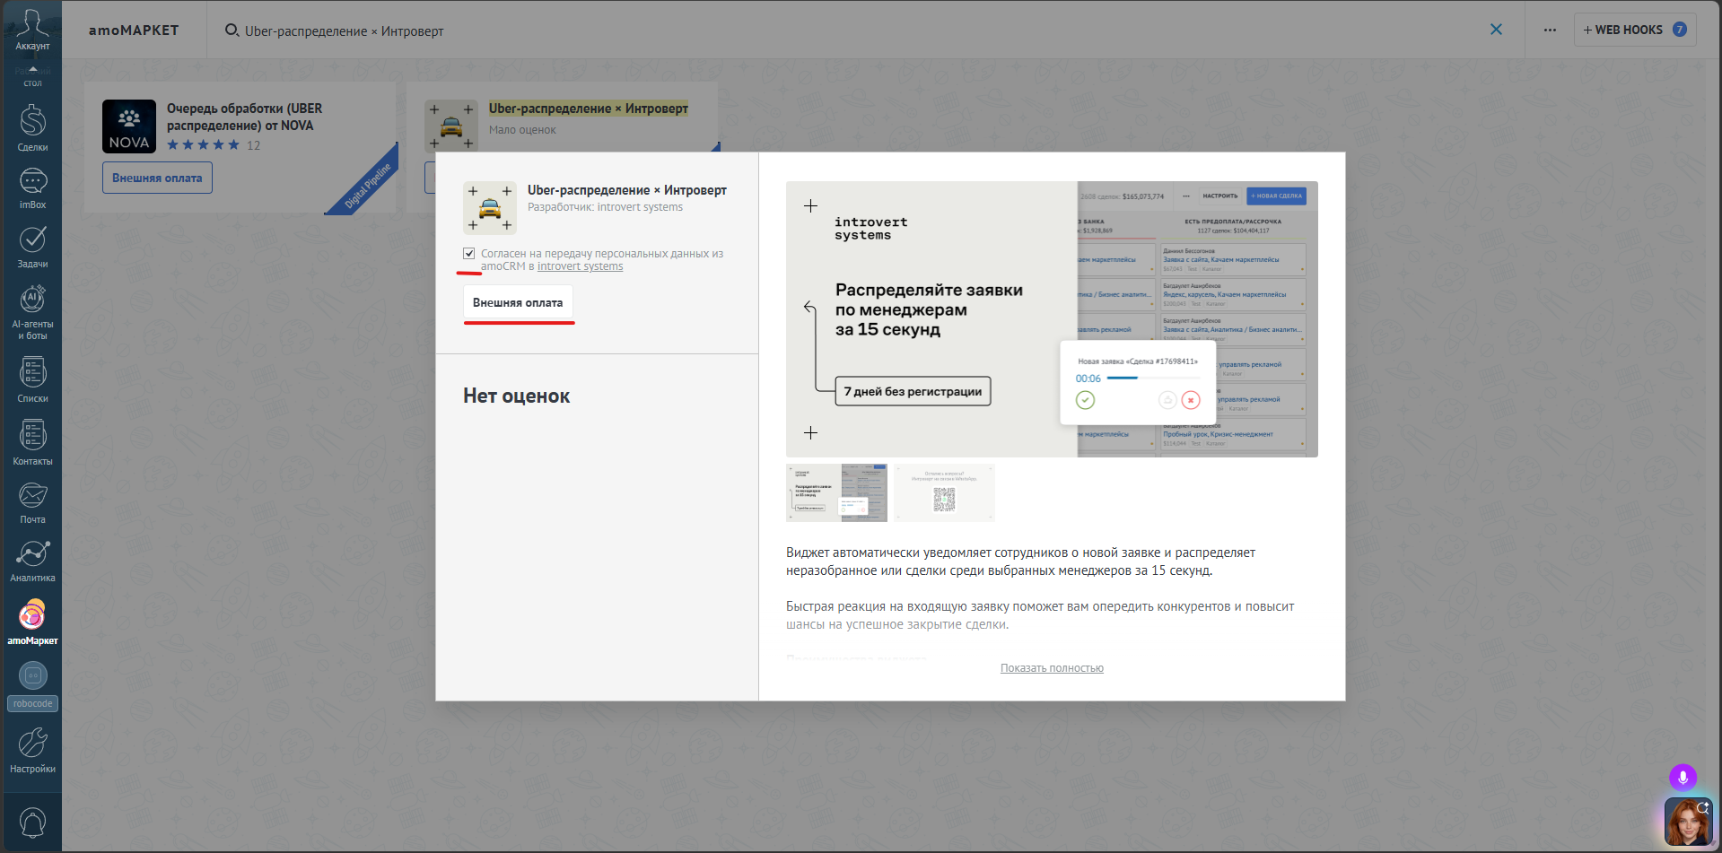
Task: Open Почта mail section
Action: pos(32,502)
